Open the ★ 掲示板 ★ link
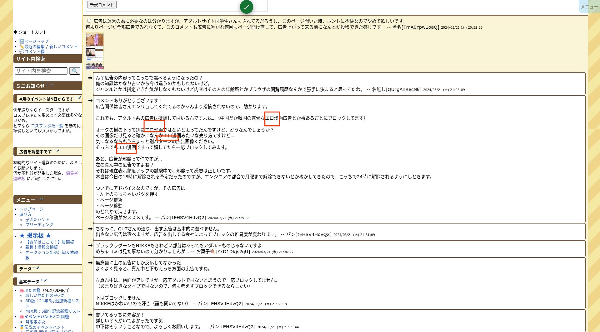 coord(35,236)
